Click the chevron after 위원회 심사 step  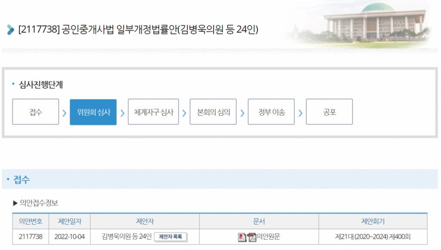(122, 113)
